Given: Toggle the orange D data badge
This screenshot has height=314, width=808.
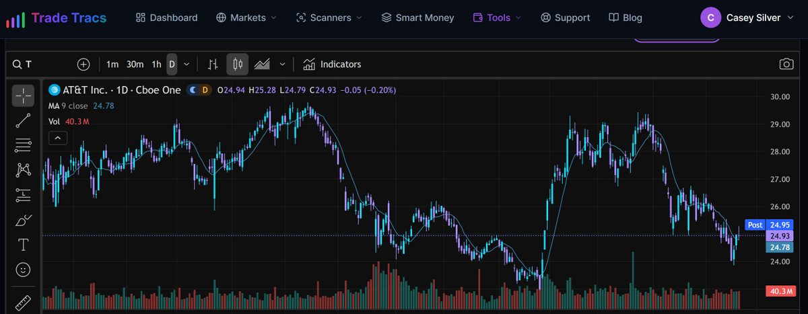Looking at the screenshot, I should [204, 89].
